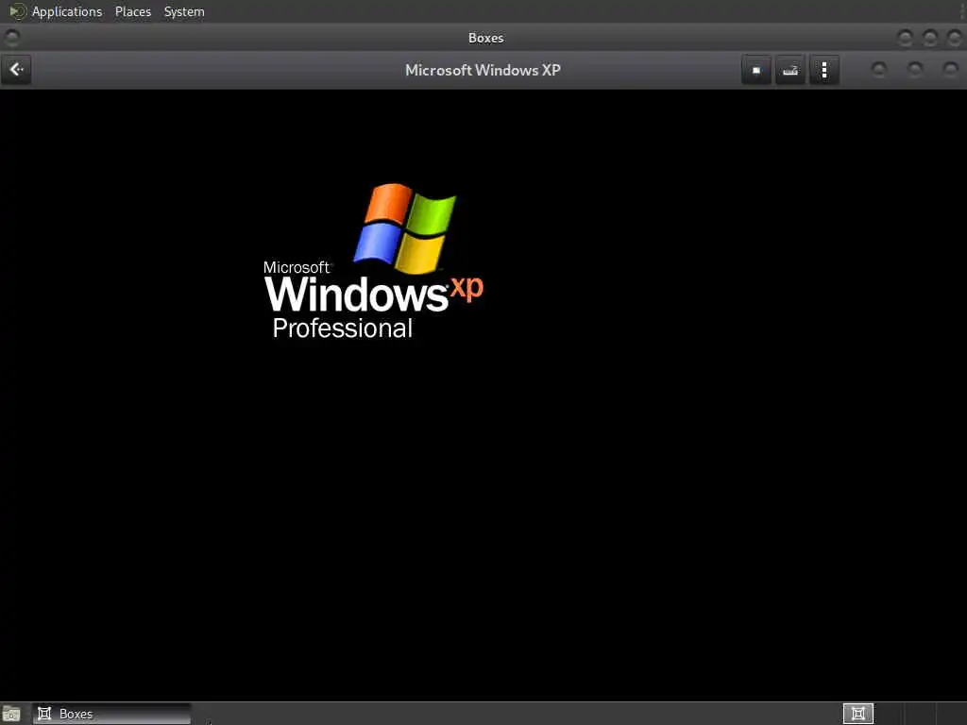The width and height of the screenshot is (967, 725).
Task: Open the keyboard shortcuts send-keys button
Action: tap(790, 70)
